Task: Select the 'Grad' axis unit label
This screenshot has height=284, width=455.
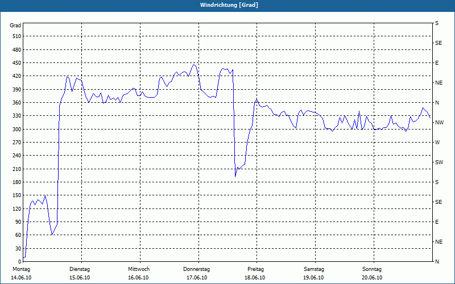Action: click(15, 26)
